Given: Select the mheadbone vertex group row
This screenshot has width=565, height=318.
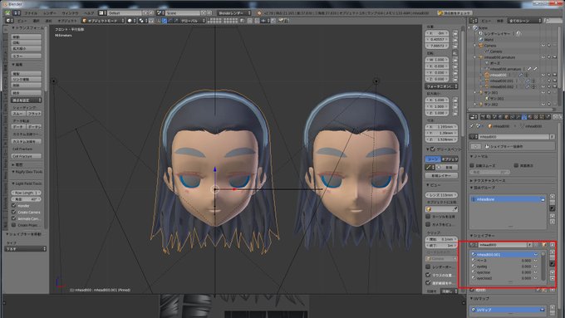Looking at the screenshot, I should (508, 199).
